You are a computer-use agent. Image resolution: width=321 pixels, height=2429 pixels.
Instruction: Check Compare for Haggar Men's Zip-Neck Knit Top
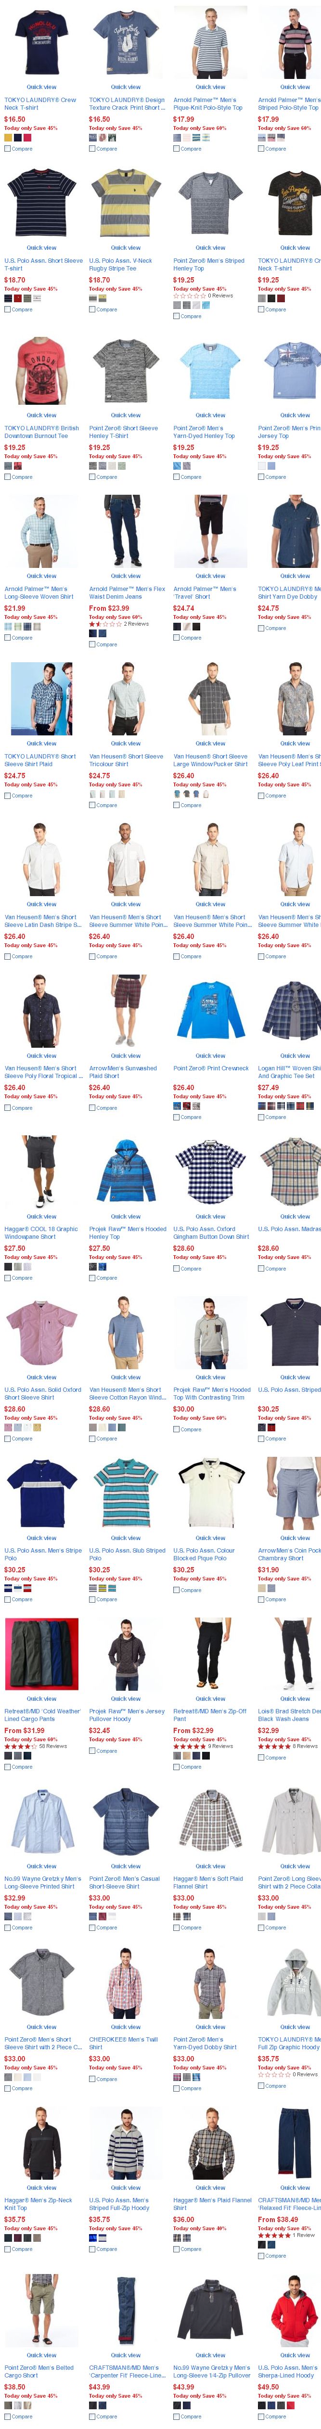(8, 2249)
